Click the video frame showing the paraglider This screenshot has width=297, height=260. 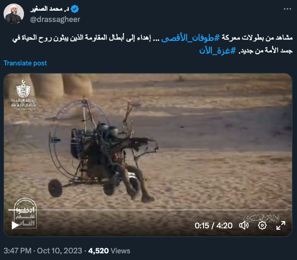(x=148, y=155)
